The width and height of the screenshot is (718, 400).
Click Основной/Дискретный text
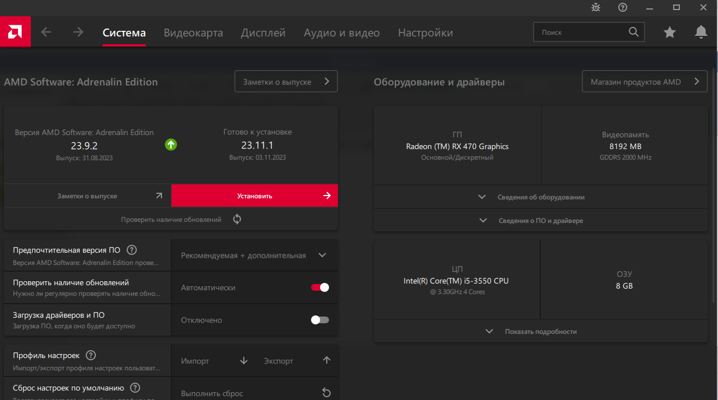pyautogui.click(x=457, y=157)
